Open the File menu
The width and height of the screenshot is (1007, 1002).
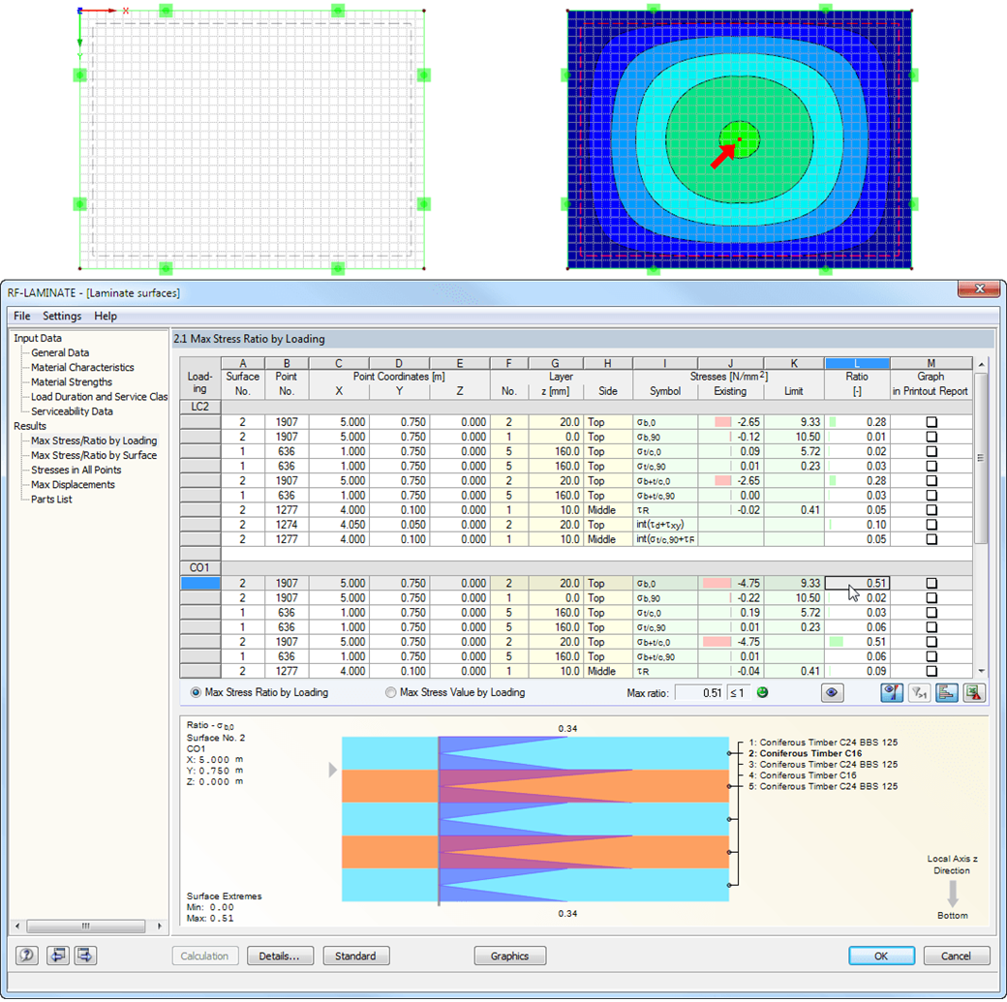coord(21,316)
